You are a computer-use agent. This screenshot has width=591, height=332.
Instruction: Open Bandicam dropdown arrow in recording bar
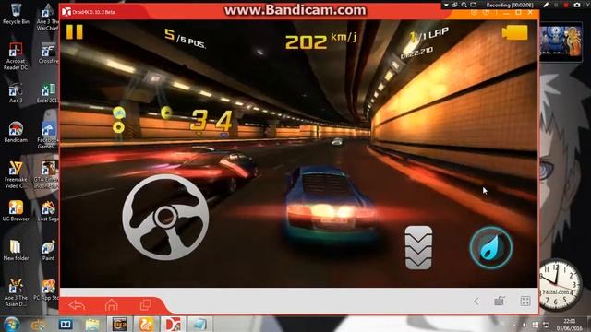(x=446, y=5)
